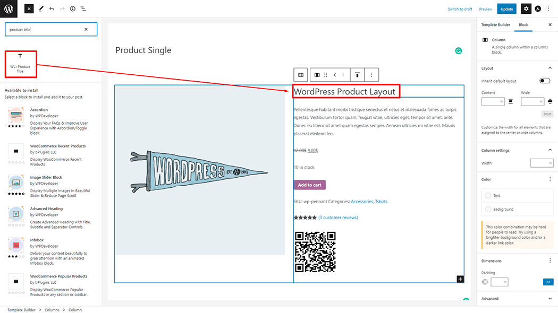Unlink padding sides button
This screenshot has height=313, width=558.
548,282
